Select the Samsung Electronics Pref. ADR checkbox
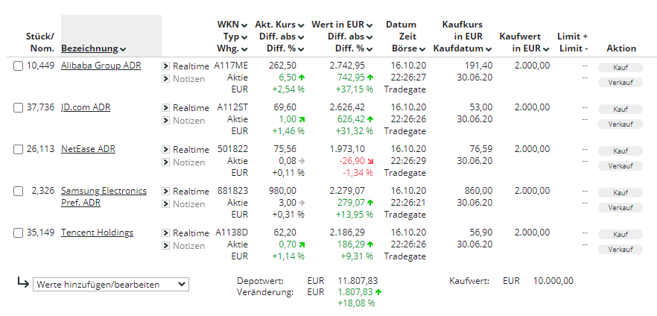This screenshot has height=316, width=657. (x=18, y=192)
